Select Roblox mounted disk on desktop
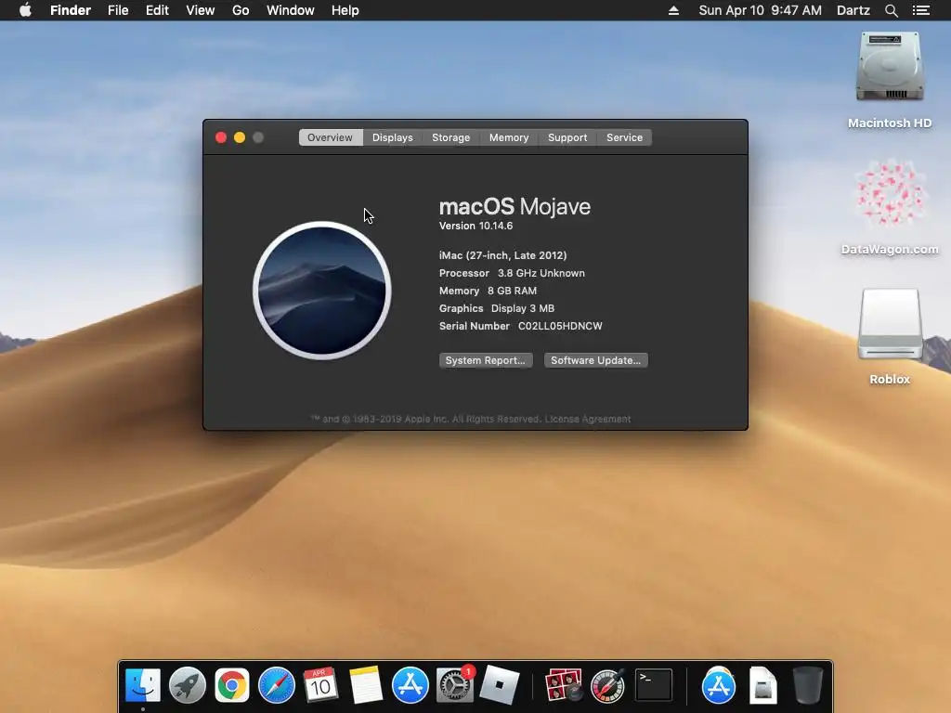 click(x=890, y=324)
